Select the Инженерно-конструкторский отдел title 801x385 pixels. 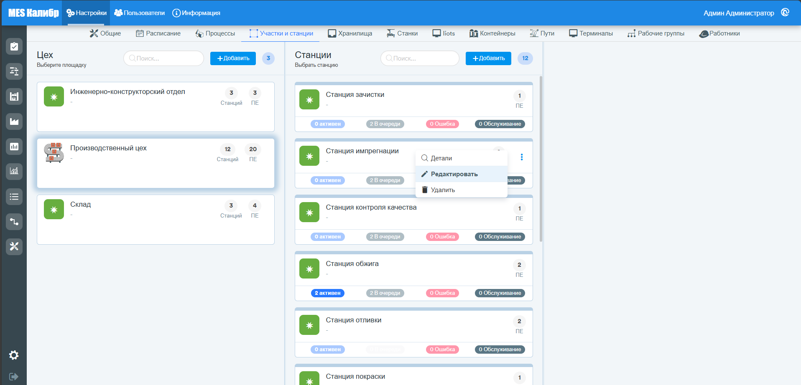pyautogui.click(x=128, y=92)
